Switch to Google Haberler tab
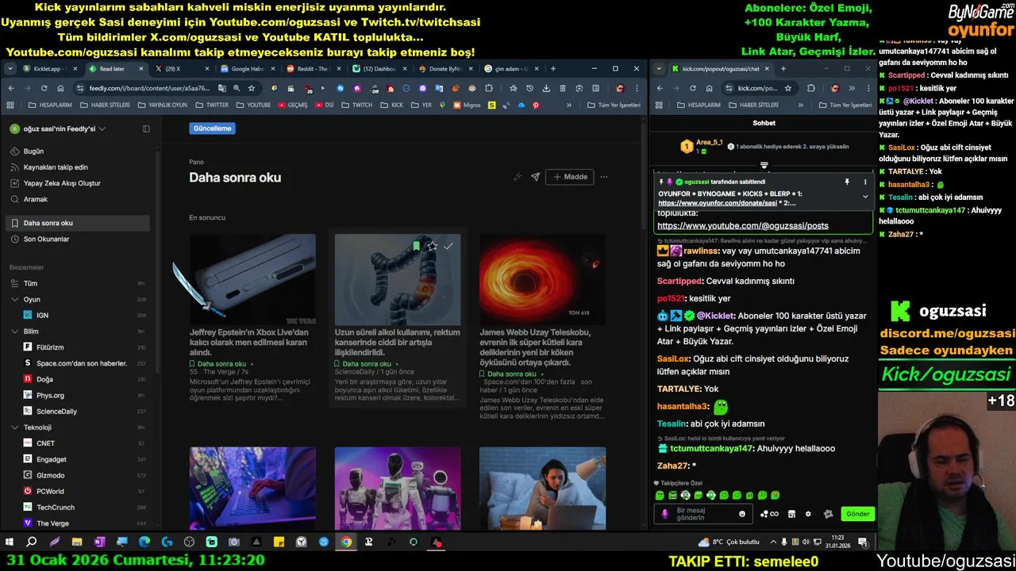Viewport: 1016px width, 571px height. (247, 69)
